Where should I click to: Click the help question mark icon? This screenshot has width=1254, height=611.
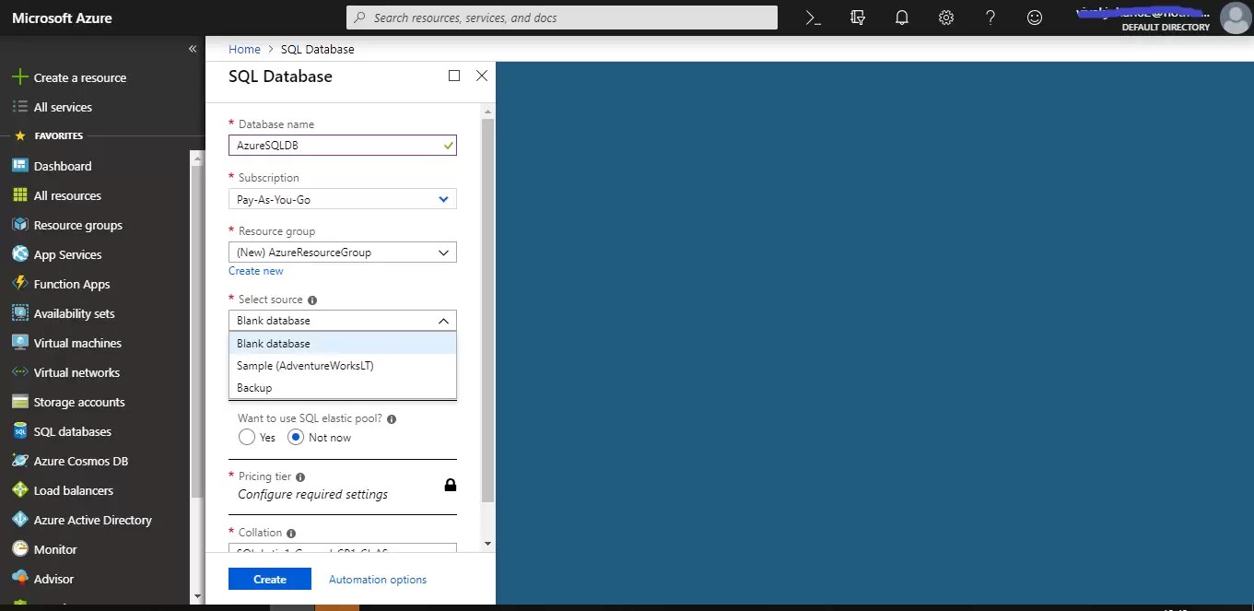point(990,17)
